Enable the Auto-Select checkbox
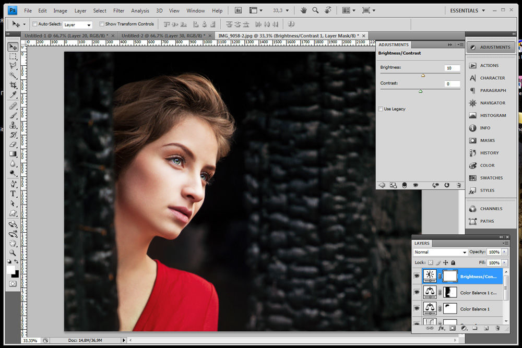The image size is (522, 348). 34,24
